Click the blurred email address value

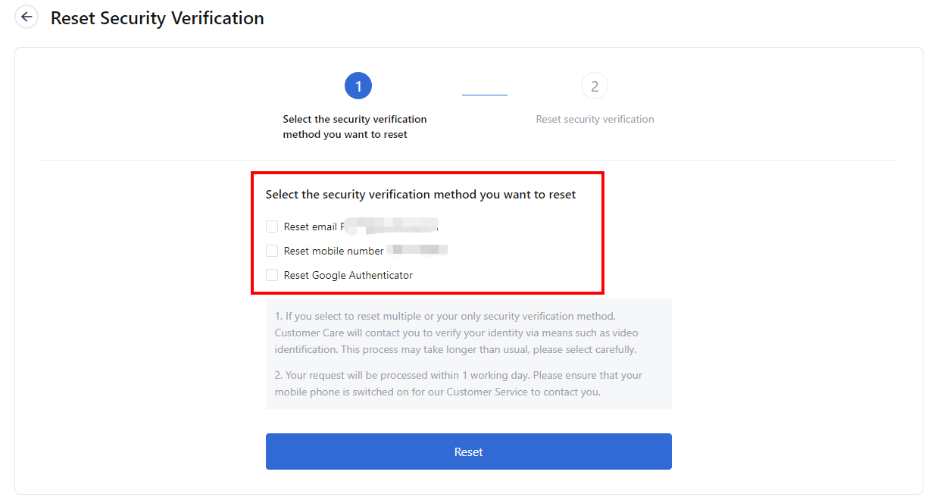pyautogui.click(x=390, y=225)
